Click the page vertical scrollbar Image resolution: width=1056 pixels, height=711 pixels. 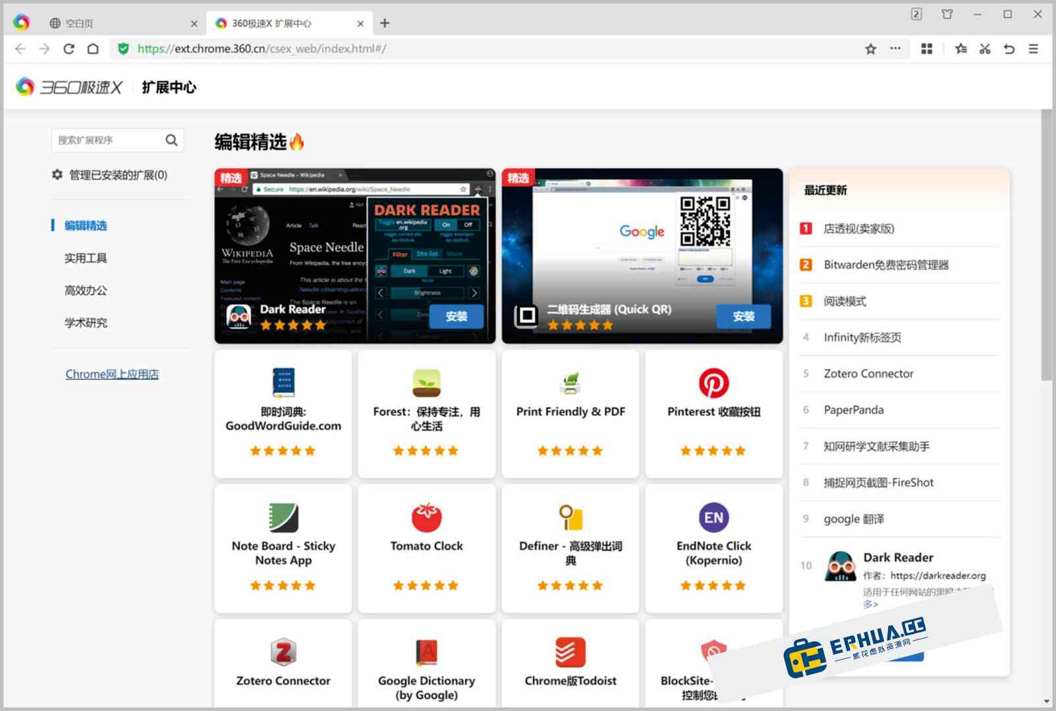pyautogui.click(x=1047, y=245)
